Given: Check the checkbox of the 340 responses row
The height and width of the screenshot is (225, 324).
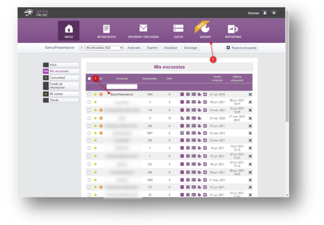Looking at the screenshot, I should pos(89,126).
